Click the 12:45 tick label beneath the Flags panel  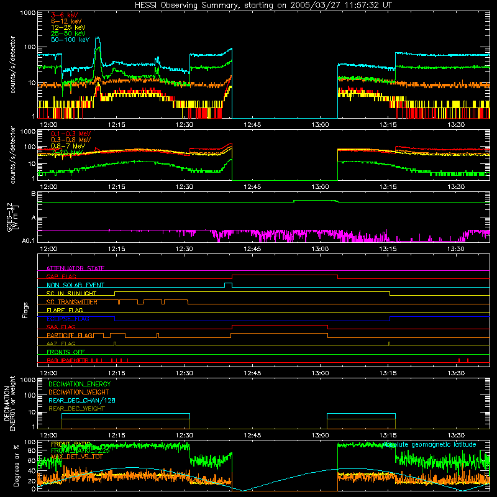tap(252, 373)
